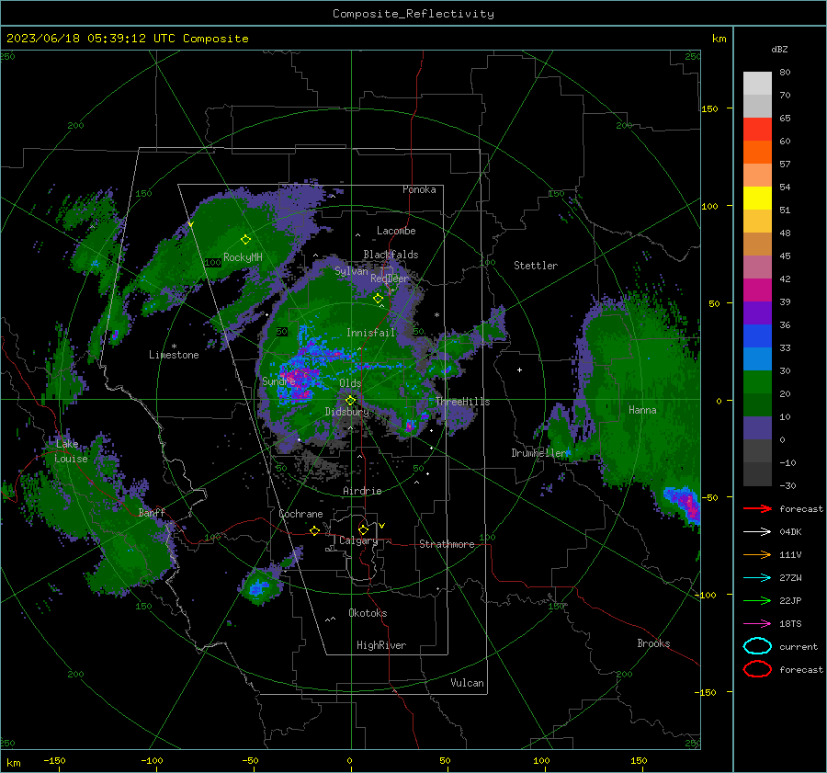Click the bright yellow 51 dBZ swatch

click(757, 199)
